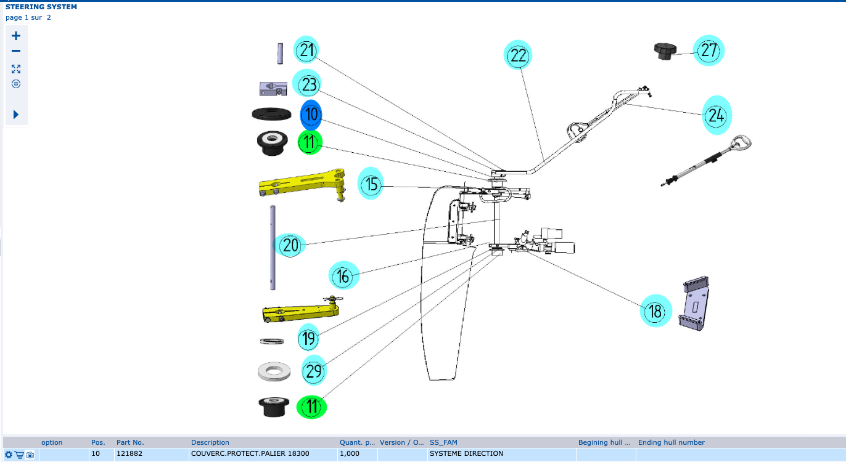
Task: Click callout bubble 22 on the diagram
Action: 518,56
